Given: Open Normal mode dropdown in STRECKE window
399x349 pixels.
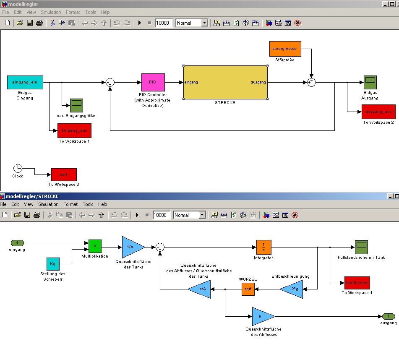Looking at the screenshot, I should [202, 215].
